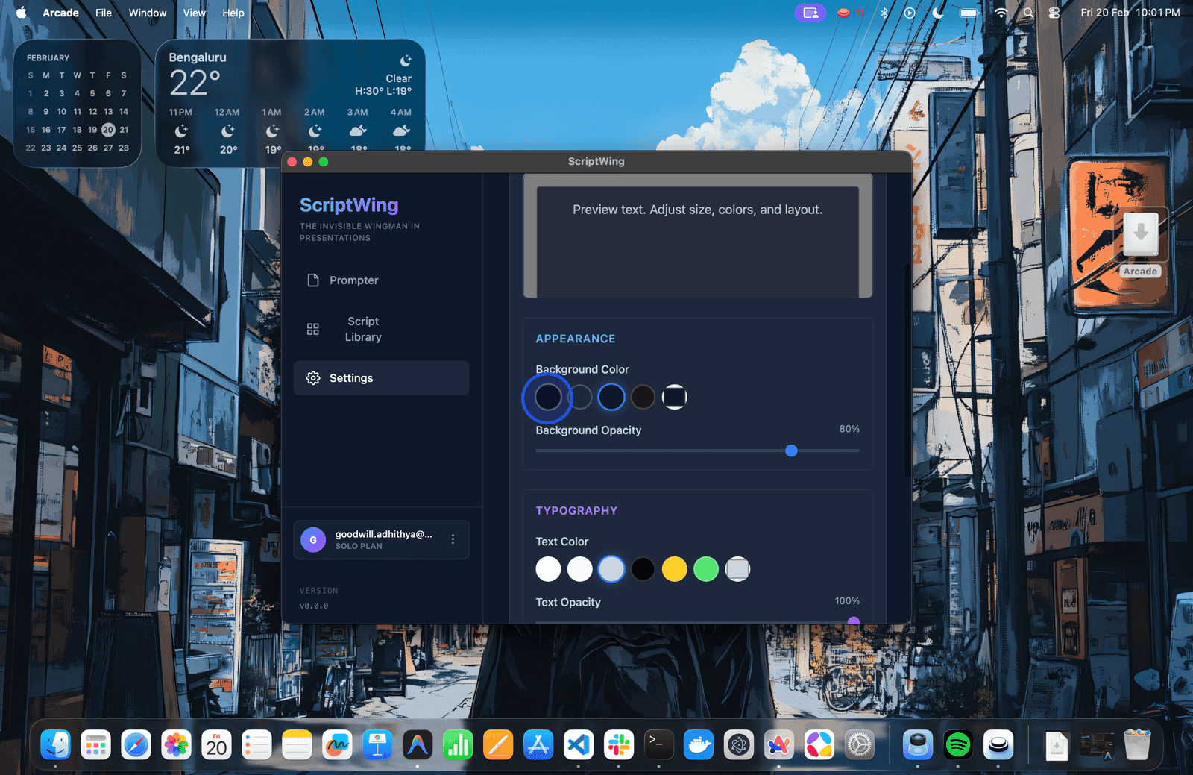Click the Settings gear icon in sidebar
Viewport: 1193px width, 775px height.
(x=313, y=378)
